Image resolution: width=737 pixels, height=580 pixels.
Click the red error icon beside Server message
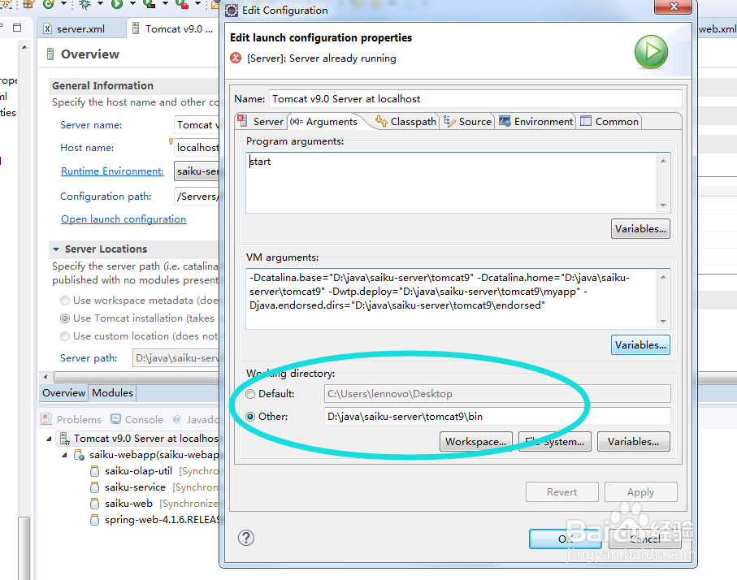coord(236,58)
